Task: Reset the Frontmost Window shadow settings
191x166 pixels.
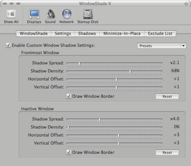Action: click(167, 96)
